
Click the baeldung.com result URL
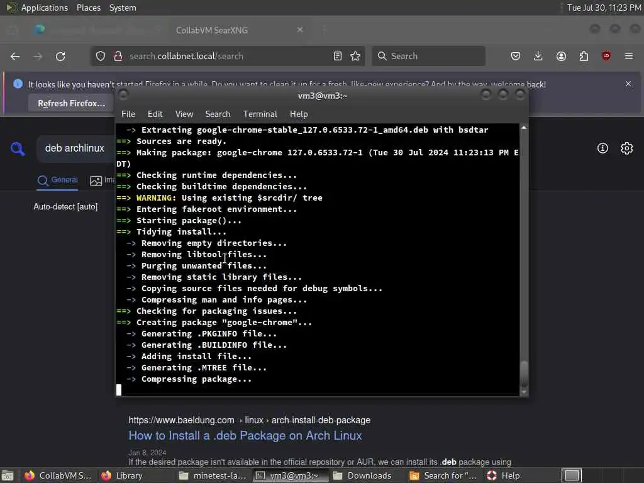pos(249,420)
